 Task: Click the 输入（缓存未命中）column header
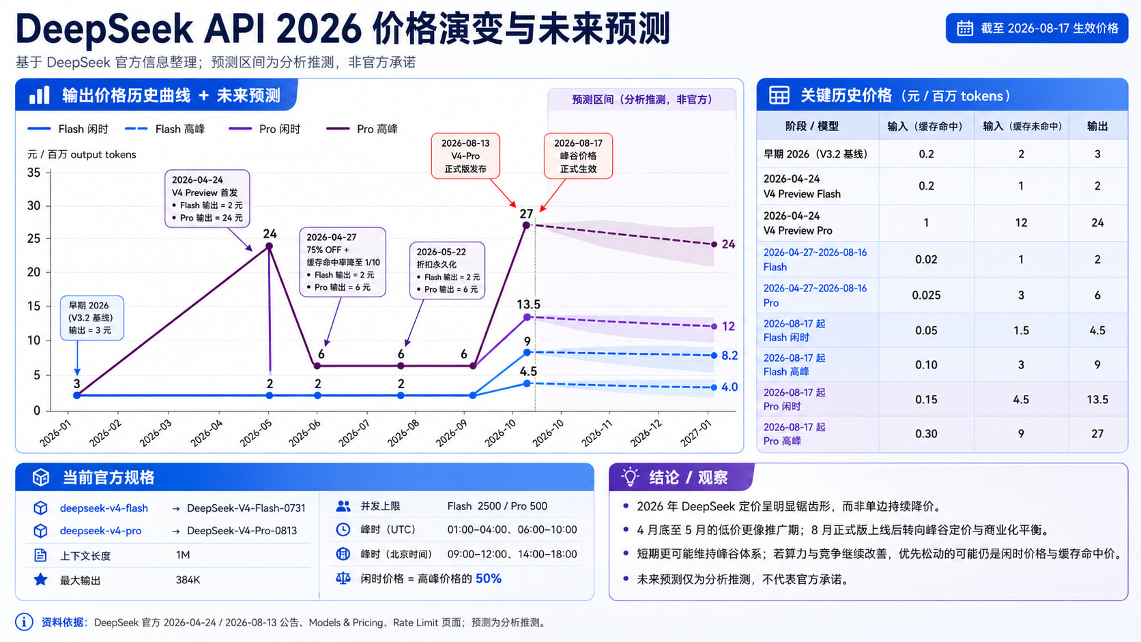pyautogui.click(x=1022, y=126)
